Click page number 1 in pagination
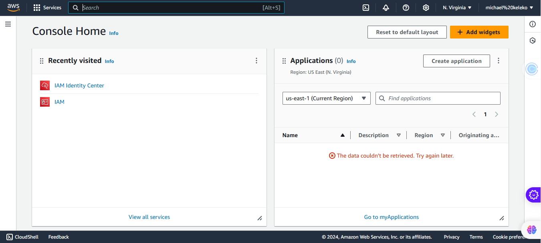Screen dimensions: 541x243 (485, 114)
